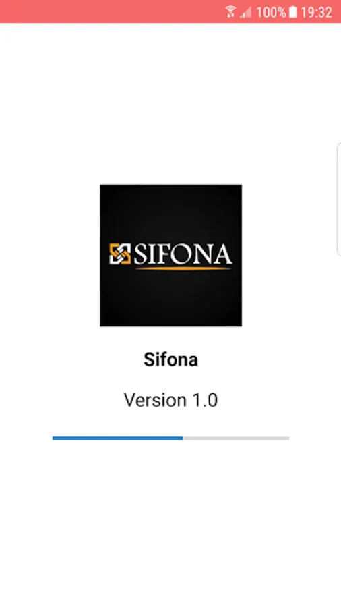Screen dimensions: 341x607
Task: Tap the Version 1.0 label
Action: click(x=171, y=400)
